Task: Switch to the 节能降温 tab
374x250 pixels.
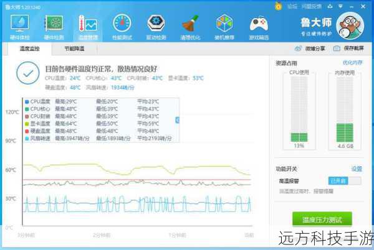Action: point(74,49)
